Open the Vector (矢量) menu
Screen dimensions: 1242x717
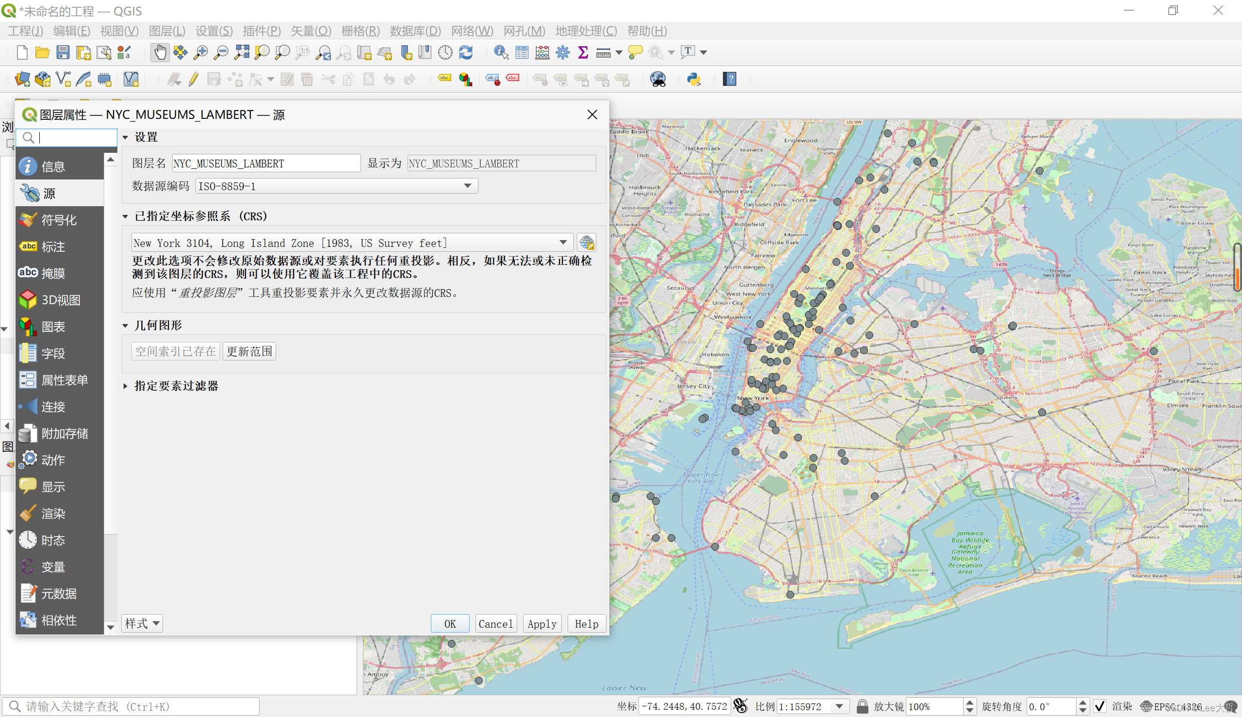[x=310, y=31]
